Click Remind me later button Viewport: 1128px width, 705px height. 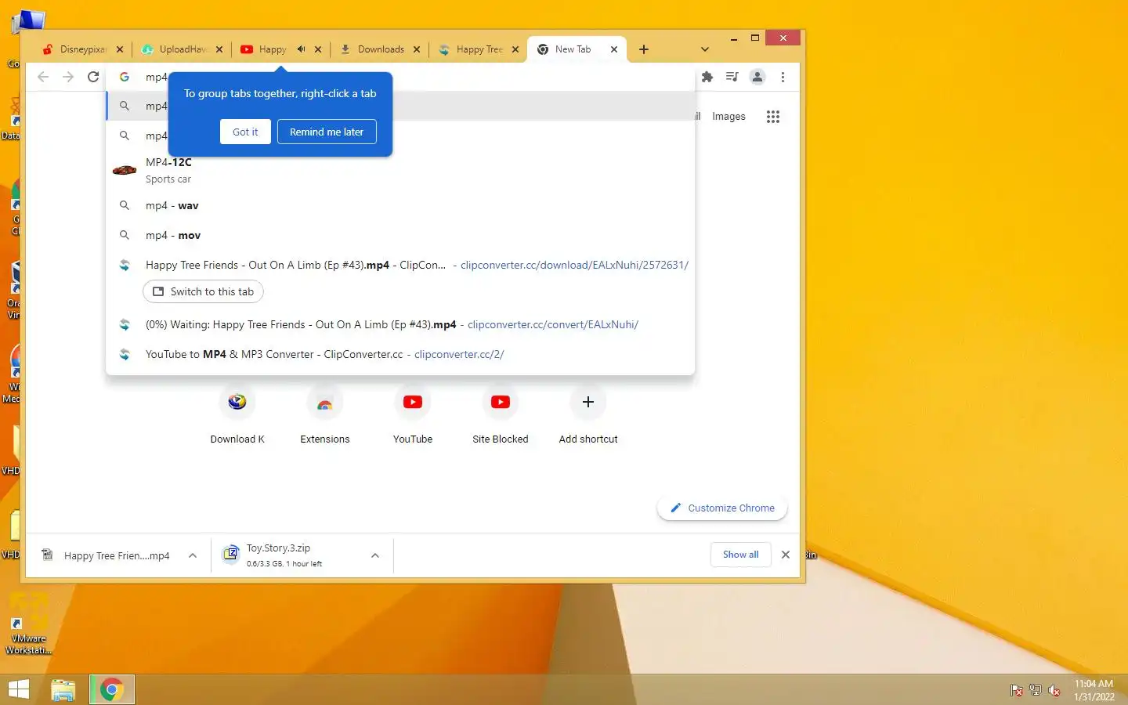tap(327, 132)
